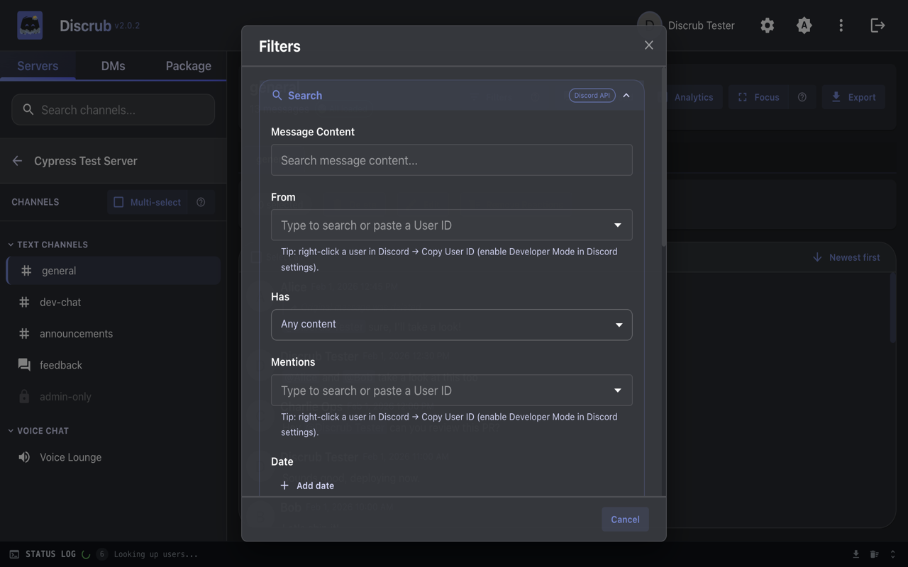The width and height of the screenshot is (908, 567).
Task: Open the Status Log panel label
Action: pos(50,554)
